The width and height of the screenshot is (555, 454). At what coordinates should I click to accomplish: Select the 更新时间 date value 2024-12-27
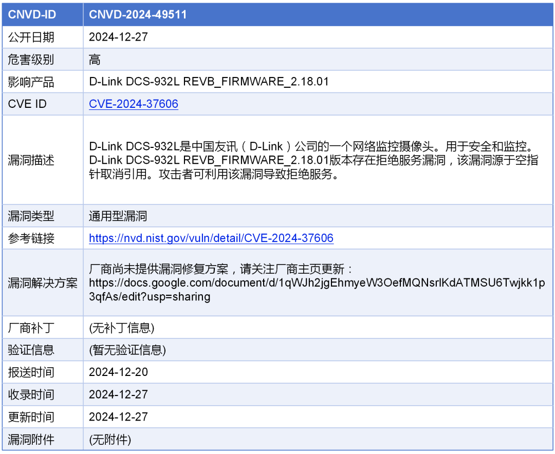tap(118, 417)
